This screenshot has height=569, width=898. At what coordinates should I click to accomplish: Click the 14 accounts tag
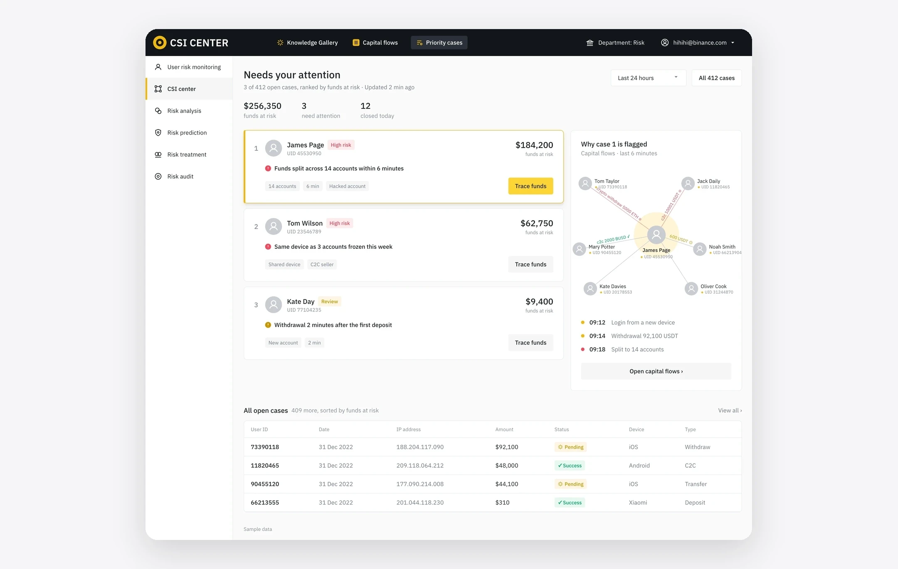click(282, 186)
